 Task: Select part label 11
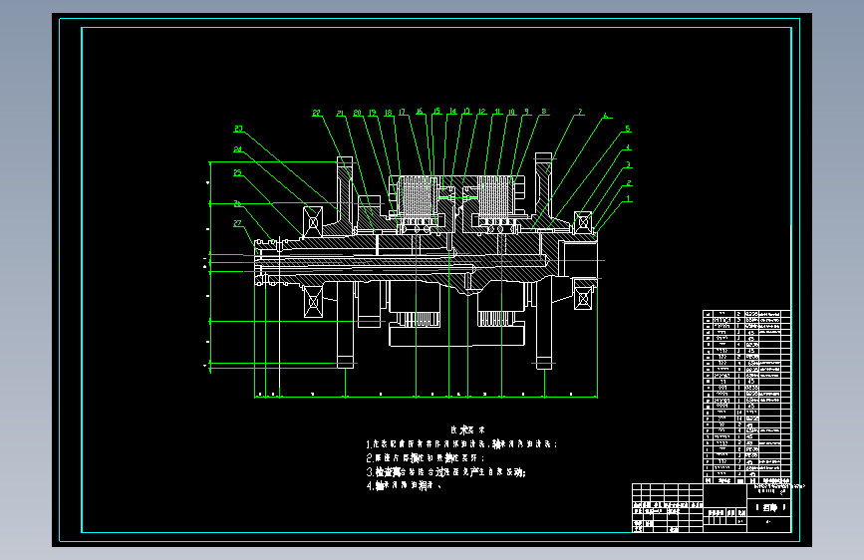pyautogui.click(x=497, y=112)
